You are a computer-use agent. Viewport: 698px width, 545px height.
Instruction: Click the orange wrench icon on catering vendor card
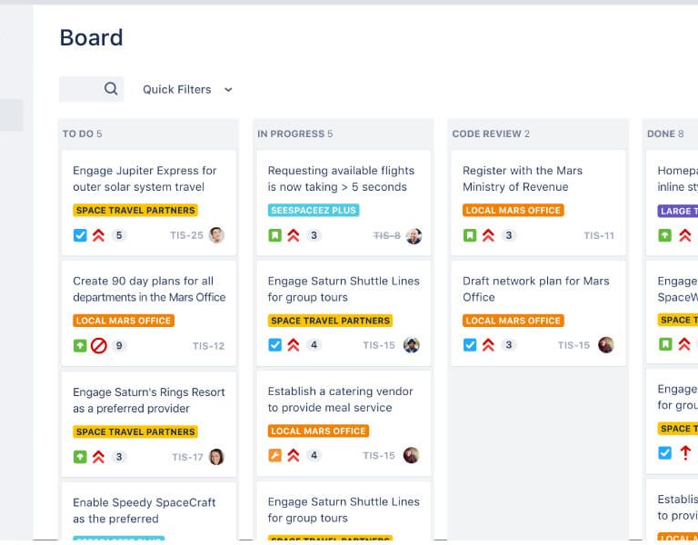click(x=274, y=456)
